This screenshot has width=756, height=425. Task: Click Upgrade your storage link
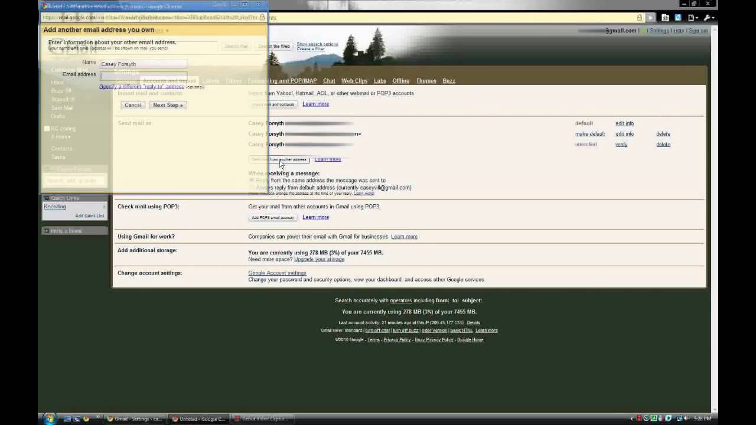tap(319, 259)
